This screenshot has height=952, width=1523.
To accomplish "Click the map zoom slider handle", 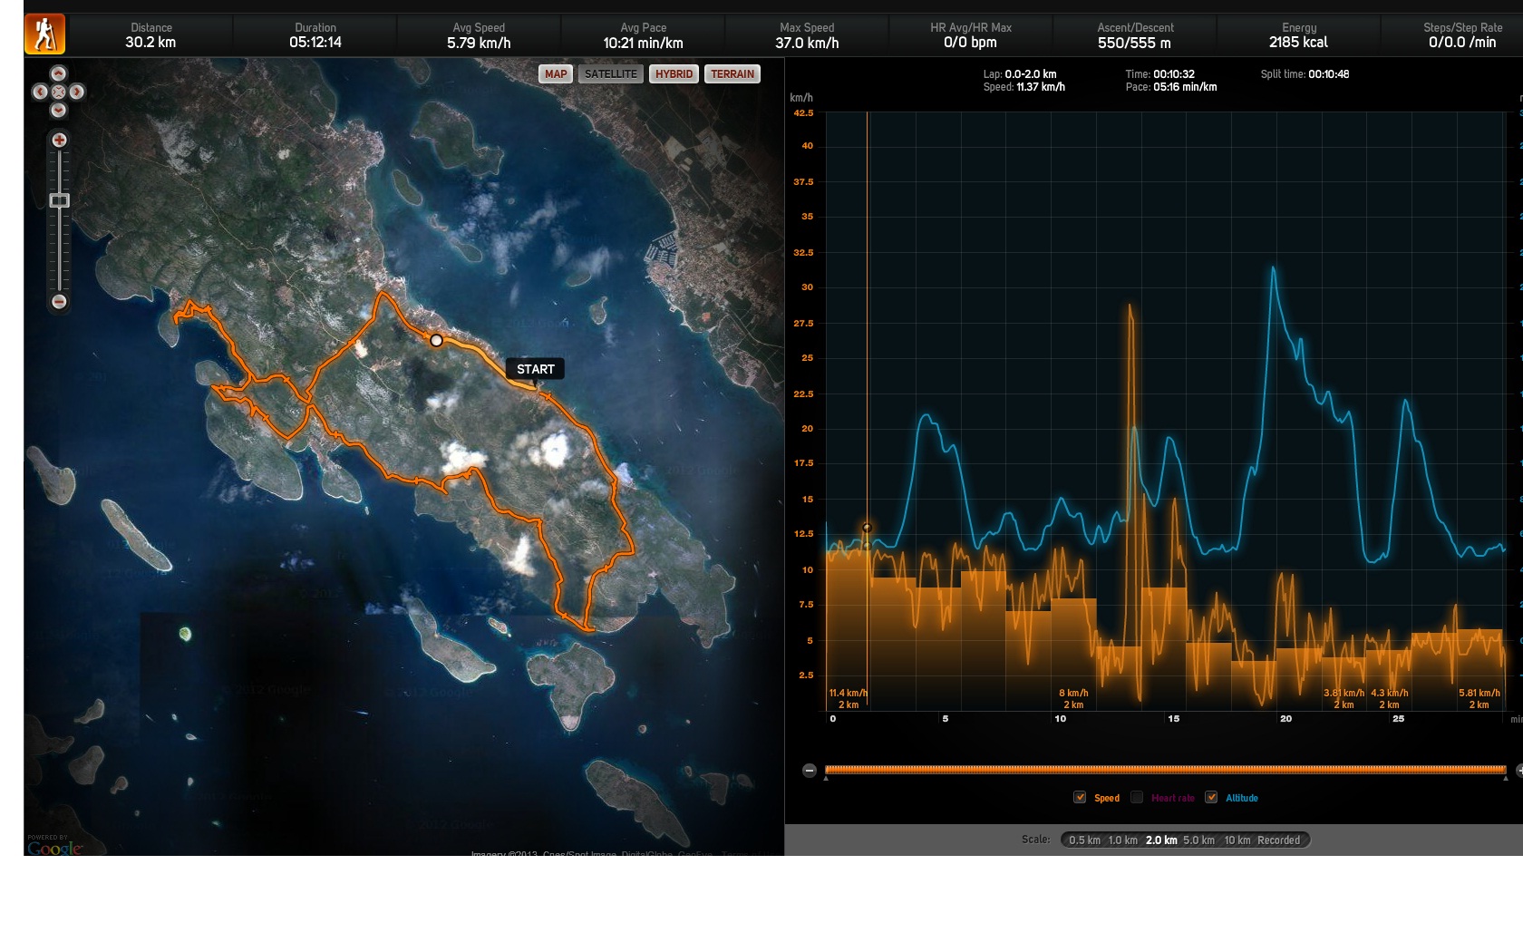I will coord(59,200).
